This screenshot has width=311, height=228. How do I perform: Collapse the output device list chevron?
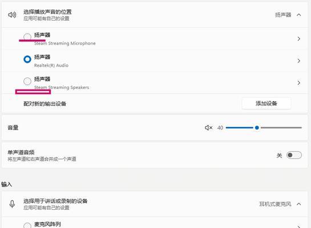click(298, 15)
